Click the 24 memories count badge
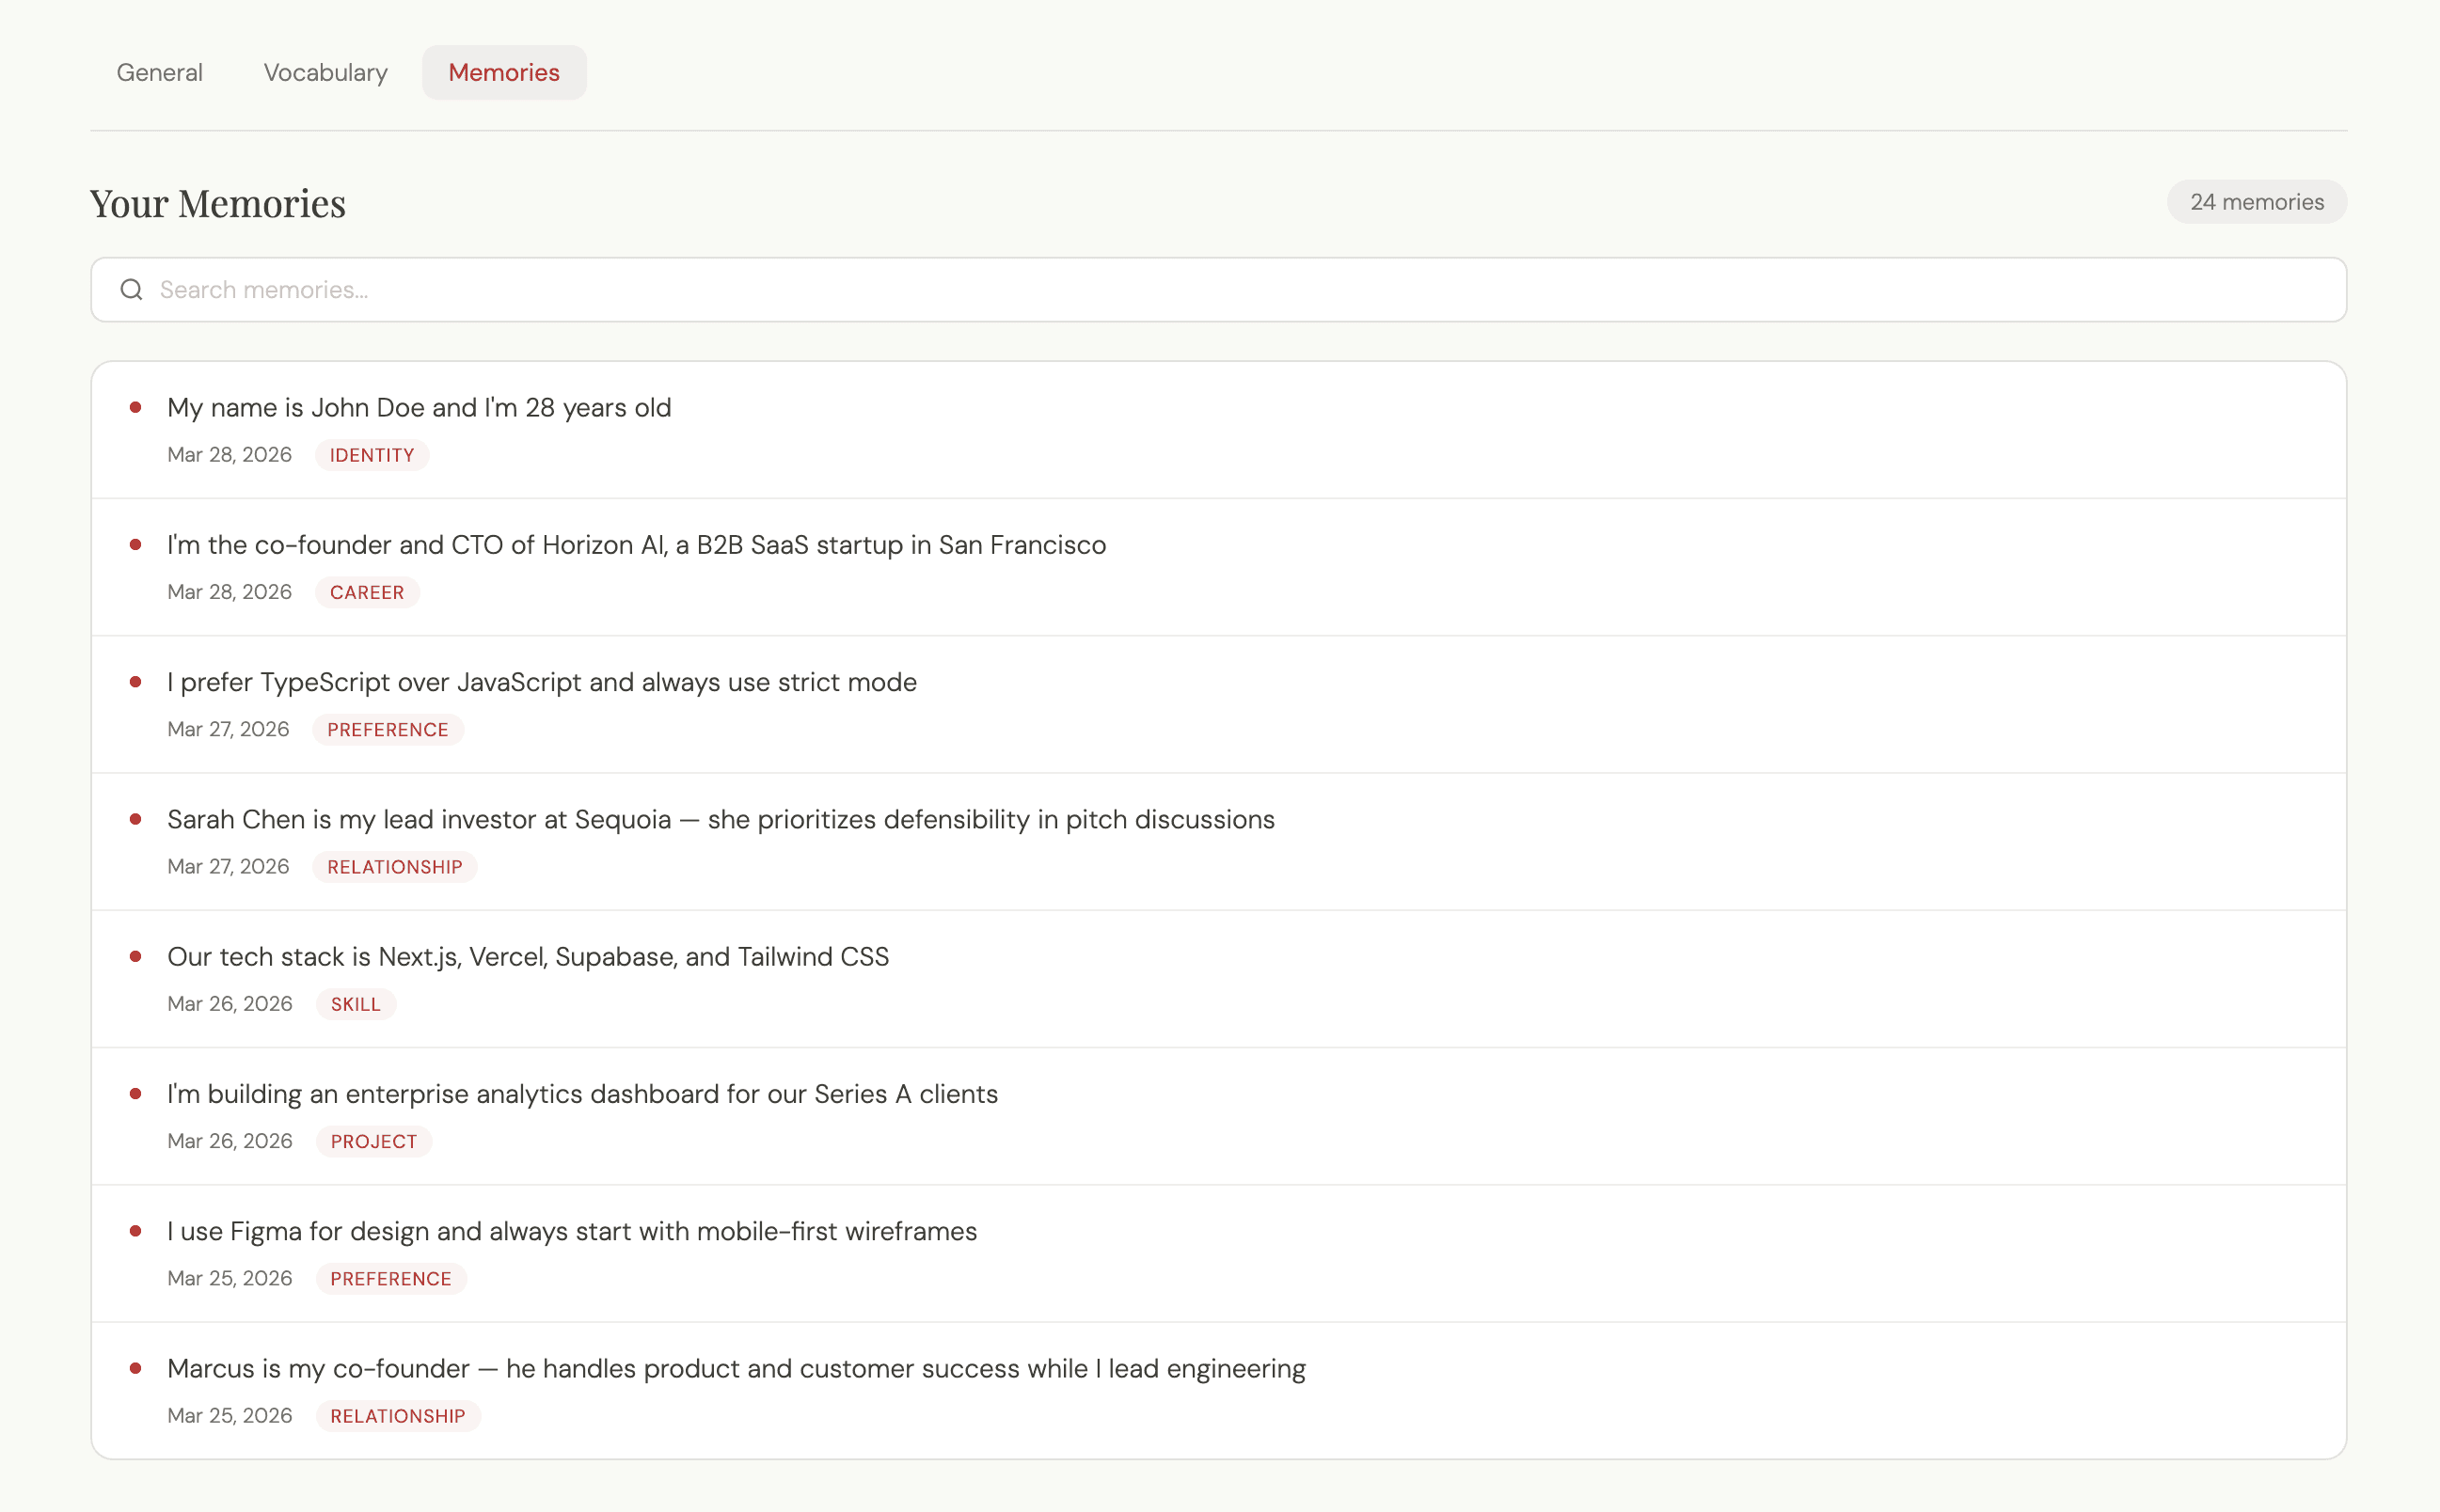2440x1512 pixels. (2256, 202)
